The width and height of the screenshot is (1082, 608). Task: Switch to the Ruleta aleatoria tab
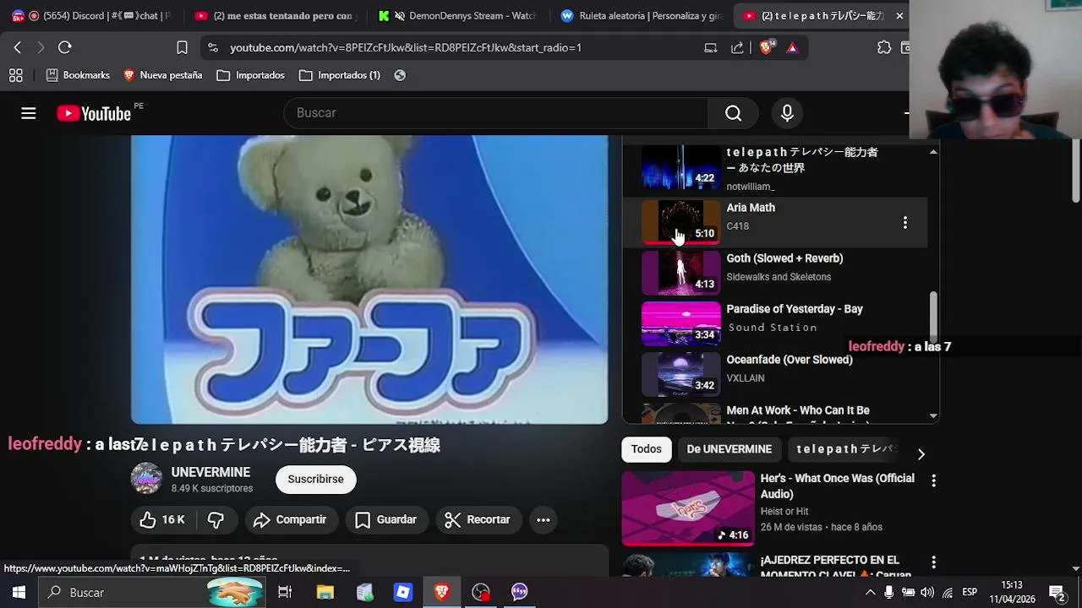642,16
